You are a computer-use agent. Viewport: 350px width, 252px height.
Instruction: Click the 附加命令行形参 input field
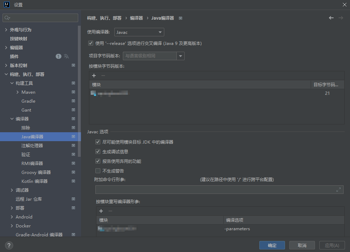pyautogui.click(x=219, y=190)
